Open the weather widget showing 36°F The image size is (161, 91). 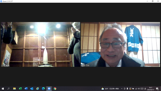[x=110, y=89]
